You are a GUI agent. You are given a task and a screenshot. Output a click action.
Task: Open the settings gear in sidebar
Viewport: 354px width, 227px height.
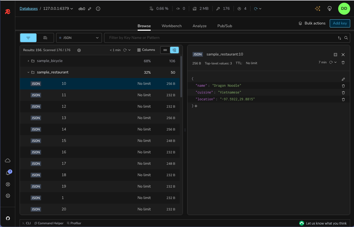(x=8, y=196)
